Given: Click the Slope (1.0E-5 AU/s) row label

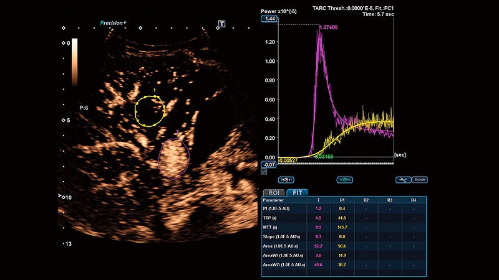Looking at the screenshot, I should point(282,236).
